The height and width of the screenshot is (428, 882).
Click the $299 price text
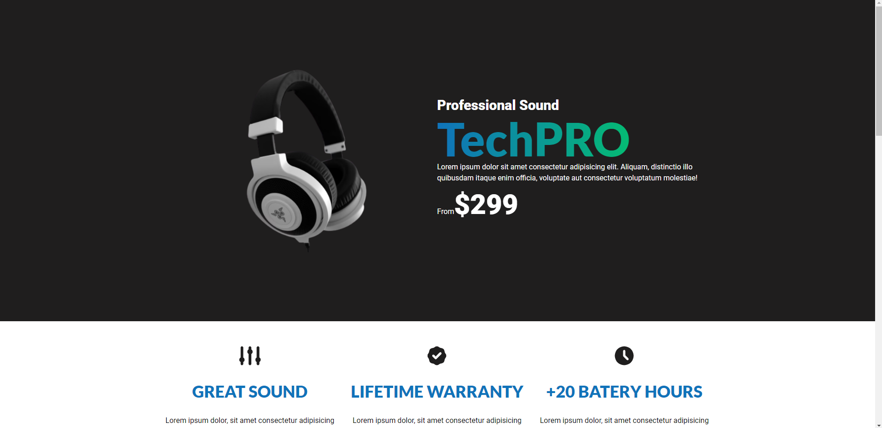[486, 204]
